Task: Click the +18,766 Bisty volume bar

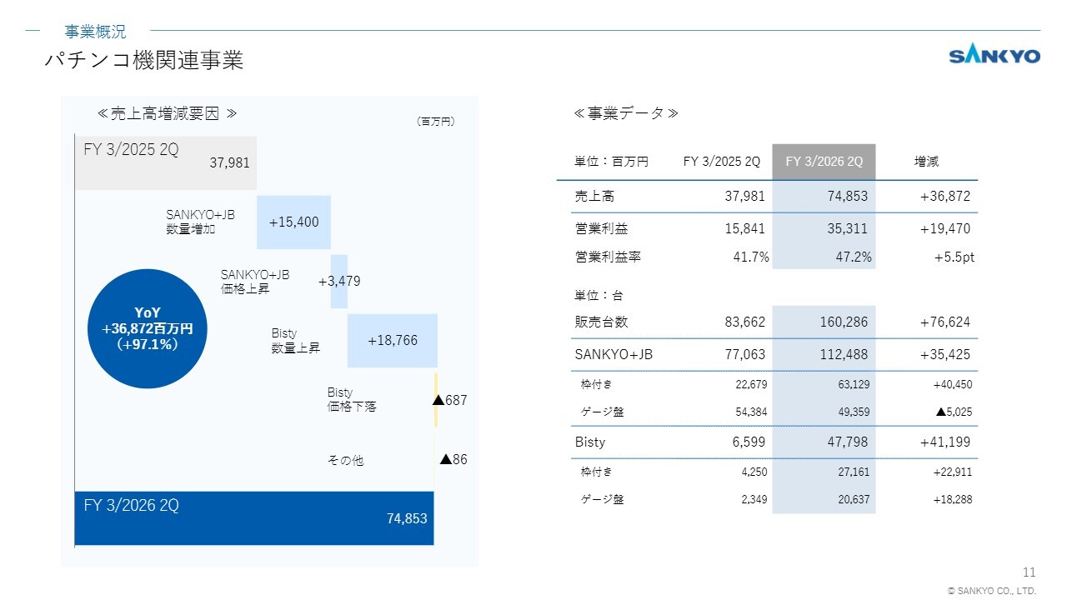Action: 392,340
